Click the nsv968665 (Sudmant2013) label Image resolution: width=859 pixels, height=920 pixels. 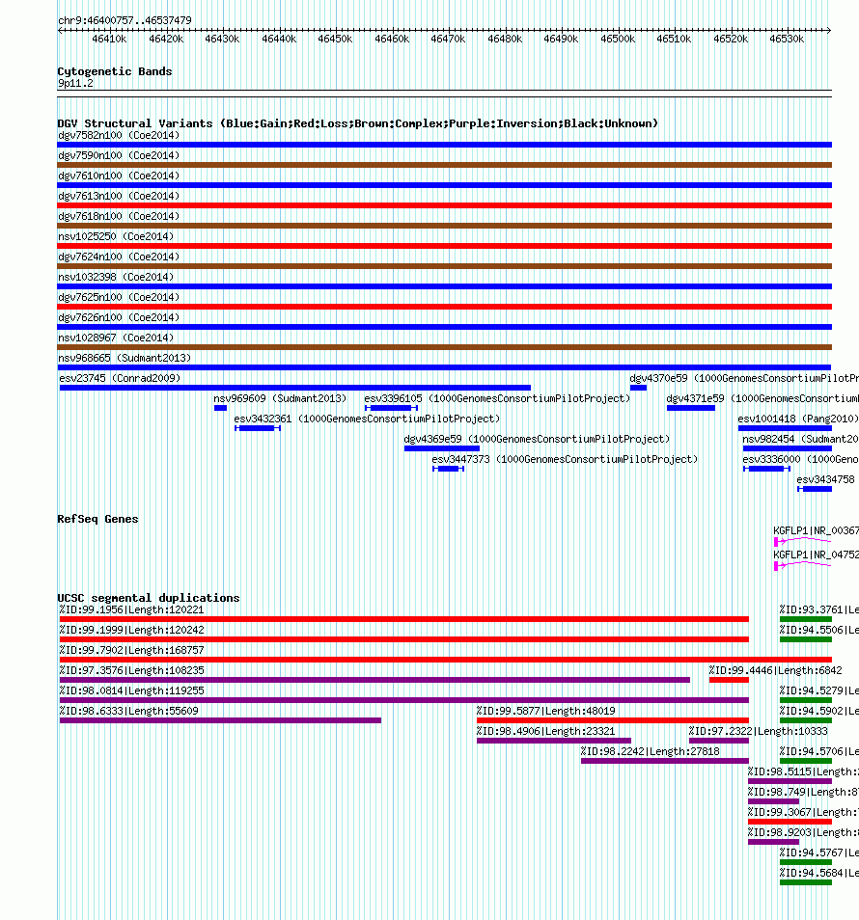125,358
